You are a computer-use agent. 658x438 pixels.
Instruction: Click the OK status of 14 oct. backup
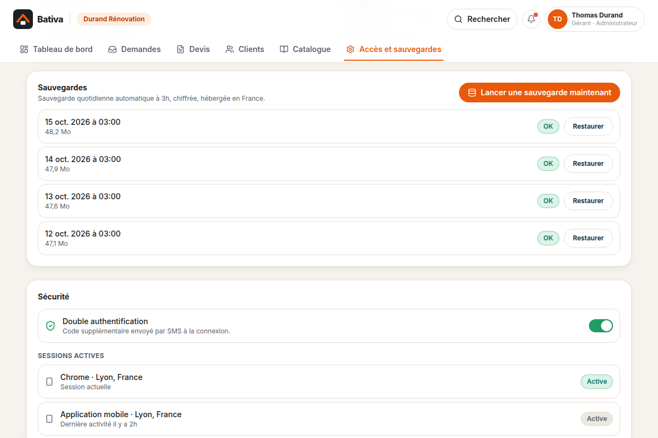(x=548, y=164)
